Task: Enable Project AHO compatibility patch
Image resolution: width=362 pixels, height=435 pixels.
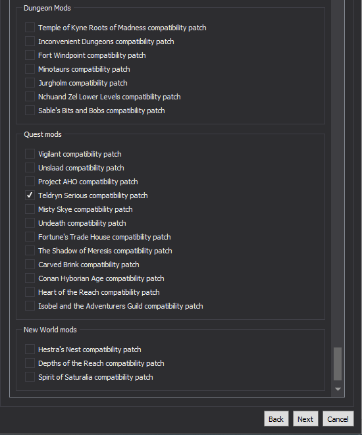Action: [x=30, y=182]
